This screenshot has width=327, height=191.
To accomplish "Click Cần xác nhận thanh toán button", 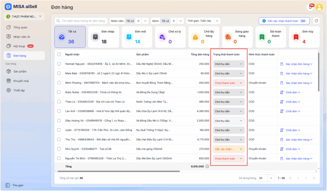I will [284, 21].
